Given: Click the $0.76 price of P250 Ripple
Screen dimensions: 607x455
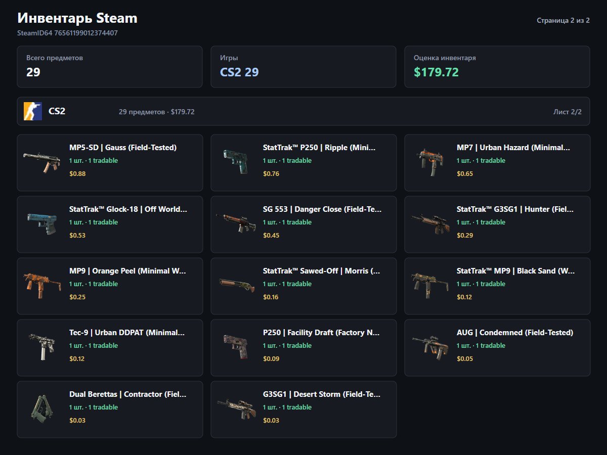Looking at the screenshot, I should 271,174.
